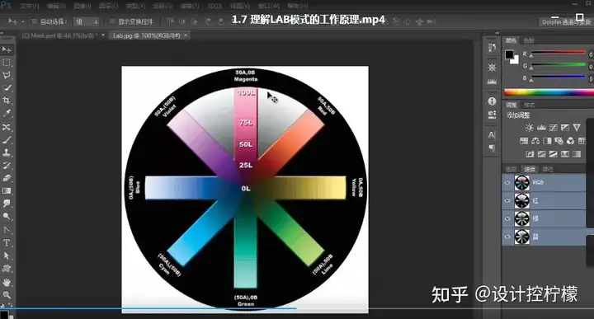Open the Paragraph panel icon in the dock
Screen dimensions: 594x319
492,148
